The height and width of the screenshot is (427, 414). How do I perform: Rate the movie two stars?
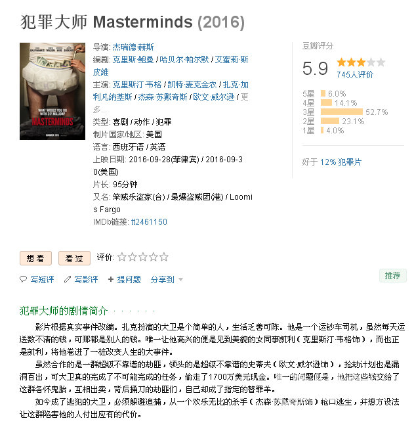132,257
